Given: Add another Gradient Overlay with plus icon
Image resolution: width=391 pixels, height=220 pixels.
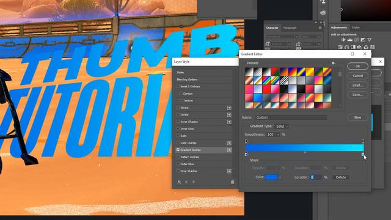Looking at the screenshot, I should click(x=229, y=150).
